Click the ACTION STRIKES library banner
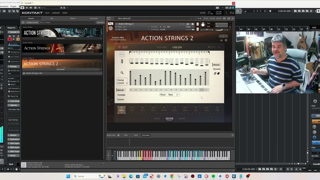The width and height of the screenshot is (320, 180). coord(62,33)
